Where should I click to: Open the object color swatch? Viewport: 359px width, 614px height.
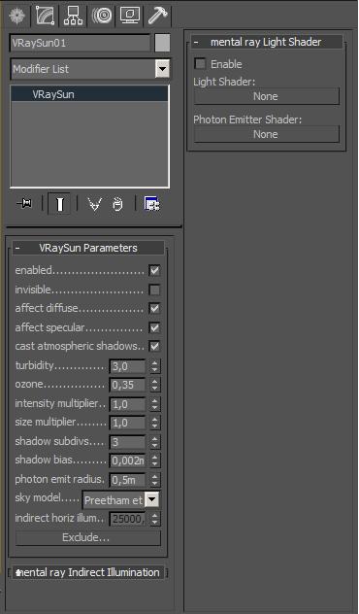click(162, 43)
